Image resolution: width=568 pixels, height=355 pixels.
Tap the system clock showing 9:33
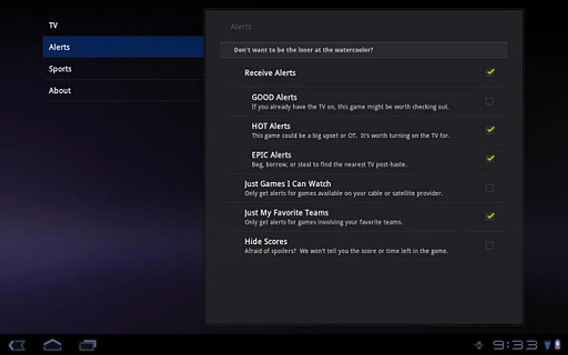[x=515, y=346]
